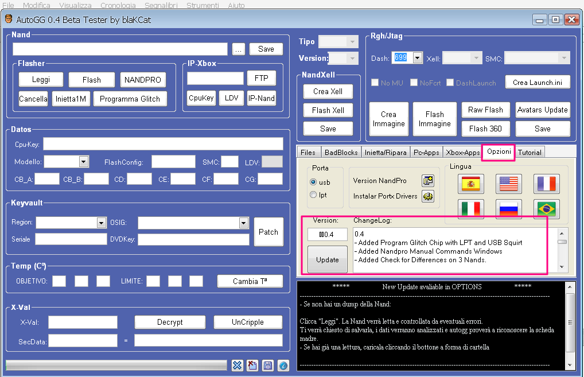Screen dimensions: 584x377
Task: Click the FTP button
Action: pyautogui.click(x=262, y=78)
